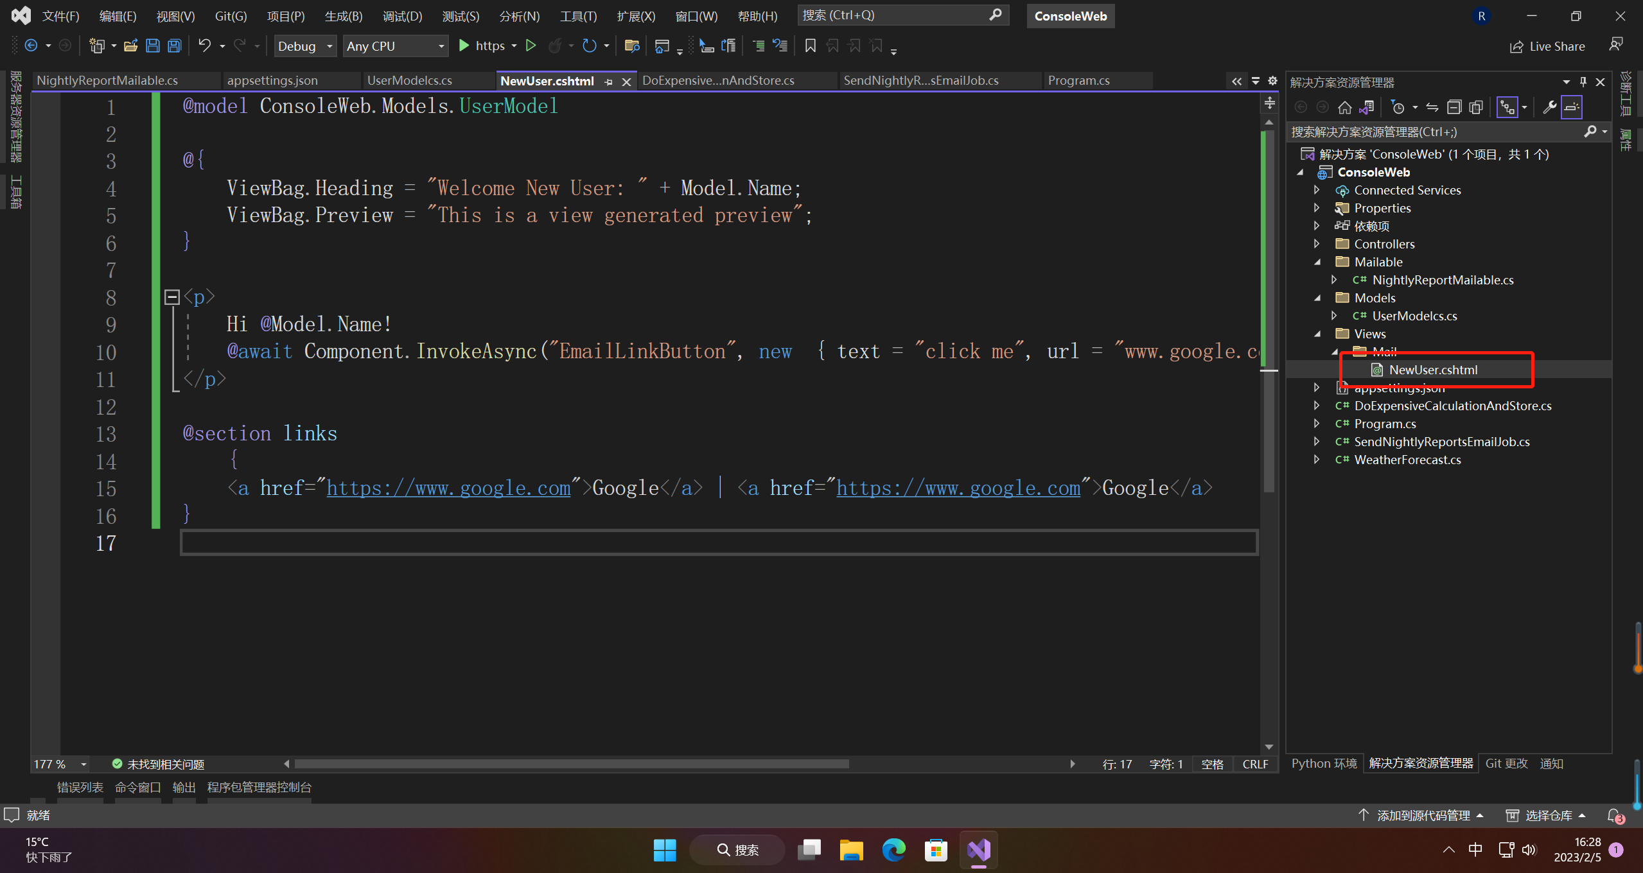Click the editor horizontal scrollbar thumb
This screenshot has width=1643, height=873.
coord(572,764)
